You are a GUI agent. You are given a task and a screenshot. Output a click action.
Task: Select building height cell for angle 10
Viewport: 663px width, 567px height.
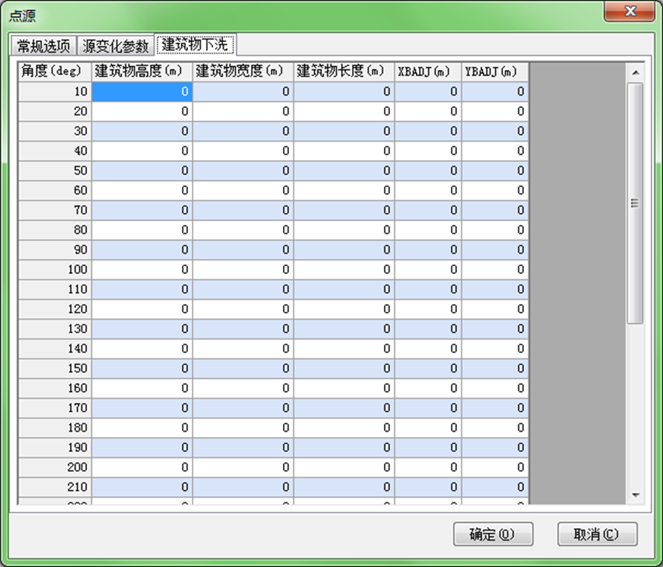142,92
